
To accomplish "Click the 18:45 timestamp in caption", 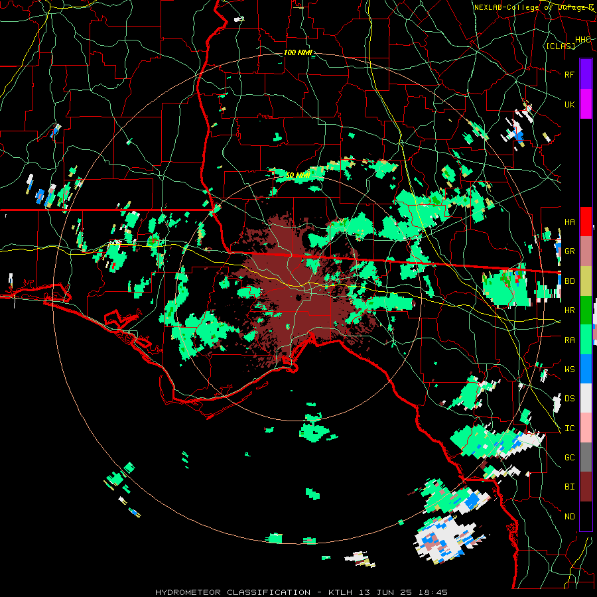I will [432, 592].
